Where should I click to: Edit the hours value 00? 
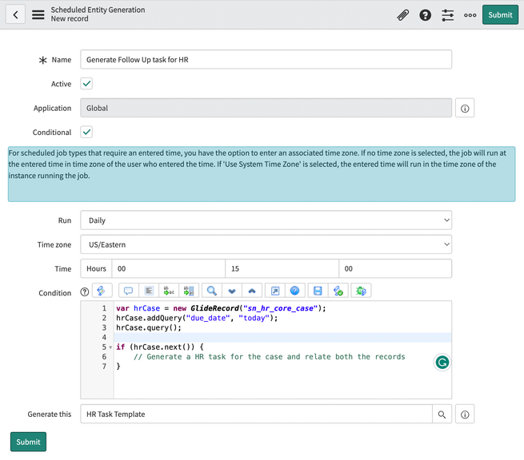[x=169, y=268]
